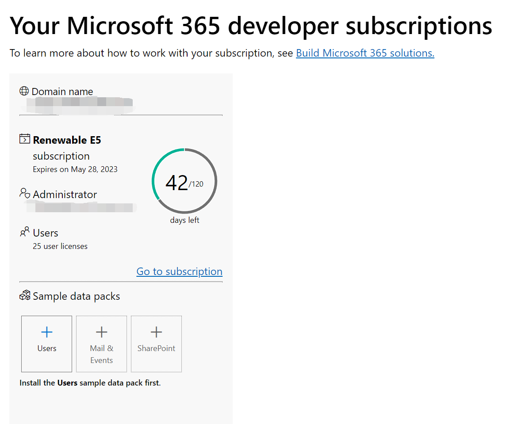The width and height of the screenshot is (518, 424).
Task: Click the Renewable E5 subscription title
Action: [x=67, y=140]
